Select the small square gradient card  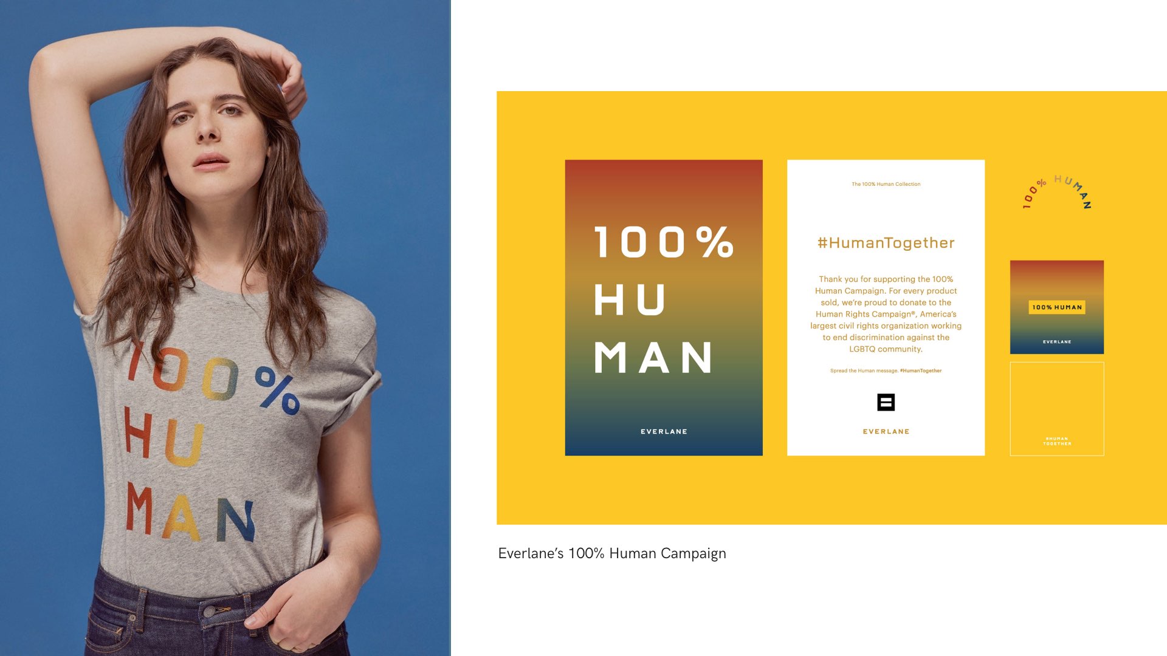coord(1057,307)
